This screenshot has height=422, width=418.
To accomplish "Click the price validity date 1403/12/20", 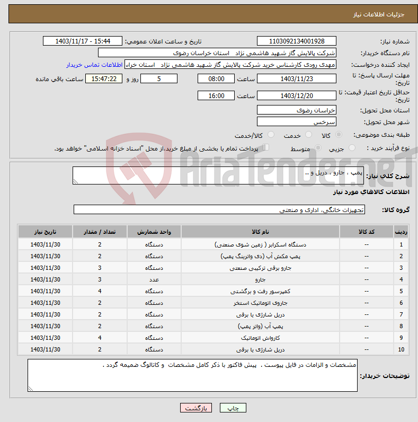I will coord(297,95).
